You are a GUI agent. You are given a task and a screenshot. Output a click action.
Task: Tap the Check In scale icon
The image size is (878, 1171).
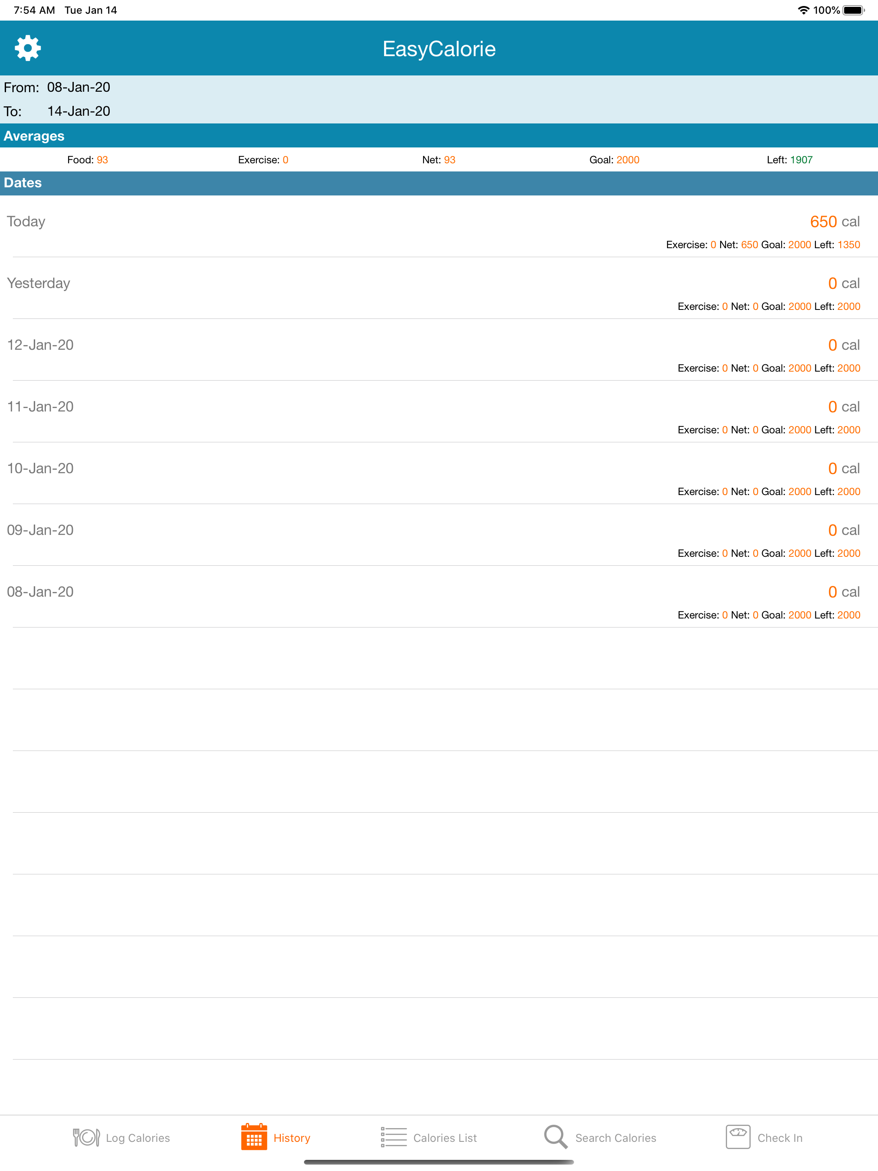click(738, 1137)
